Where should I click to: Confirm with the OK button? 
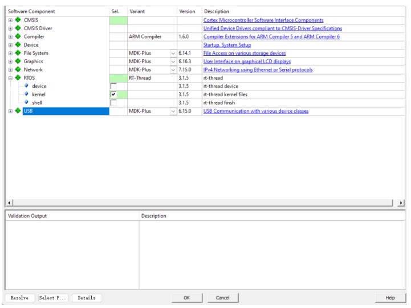click(187, 298)
